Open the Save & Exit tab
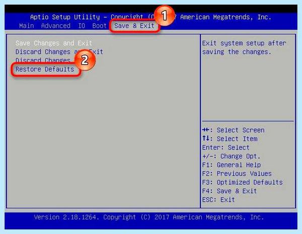Image resolution: width=302 pixels, height=234 pixels. (134, 26)
